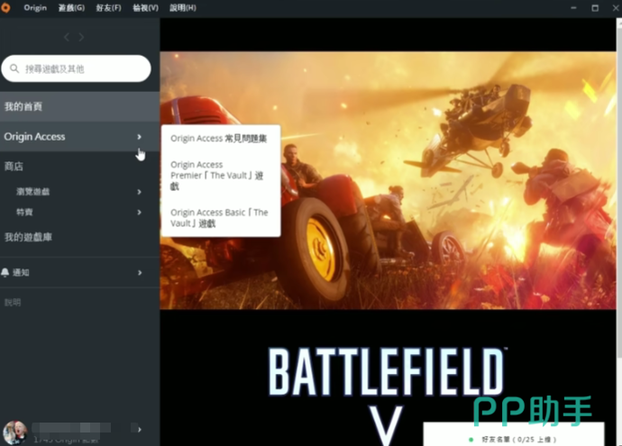The width and height of the screenshot is (622, 446).
Task: Click the back navigation arrow
Action: click(66, 37)
